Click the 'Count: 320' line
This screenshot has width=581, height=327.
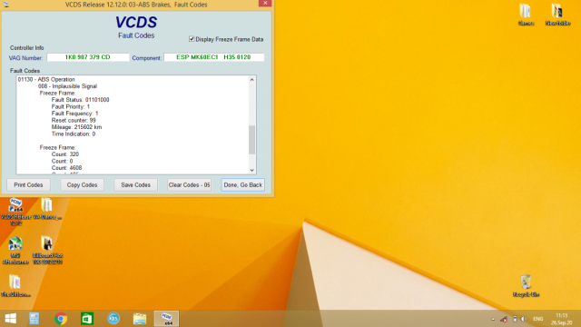point(65,154)
